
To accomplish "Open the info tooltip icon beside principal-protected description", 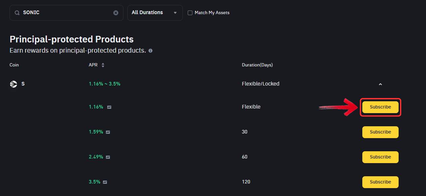I will point(150,51).
